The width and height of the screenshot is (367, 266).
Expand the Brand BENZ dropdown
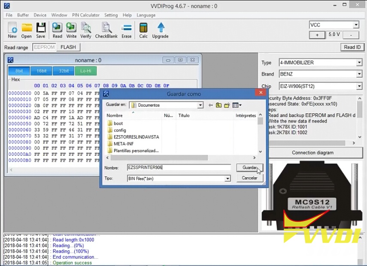point(359,74)
